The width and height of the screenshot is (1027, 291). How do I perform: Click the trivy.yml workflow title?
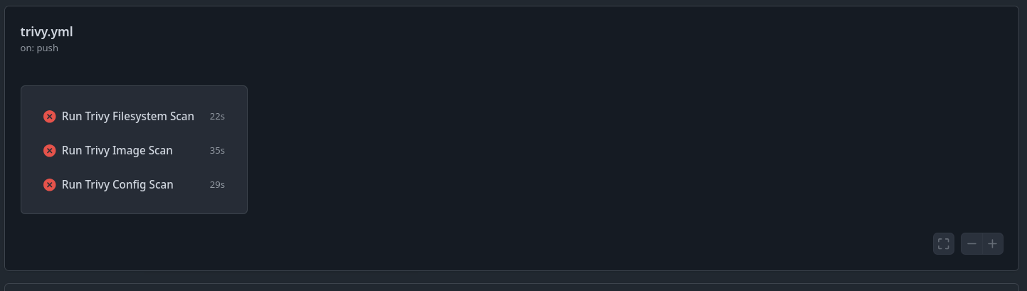click(x=47, y=32)
